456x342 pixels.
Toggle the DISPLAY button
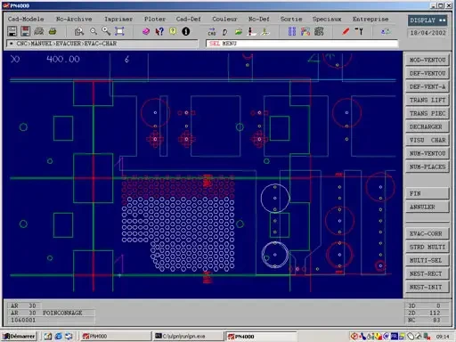[427, 20]
